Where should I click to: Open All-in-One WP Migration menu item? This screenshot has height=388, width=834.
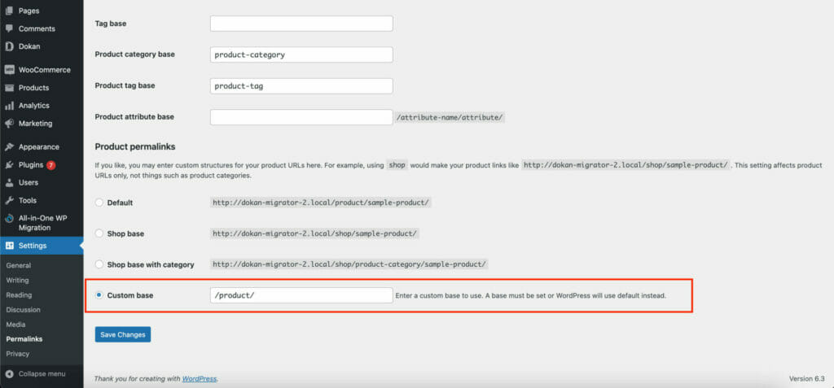click(42, 223)
